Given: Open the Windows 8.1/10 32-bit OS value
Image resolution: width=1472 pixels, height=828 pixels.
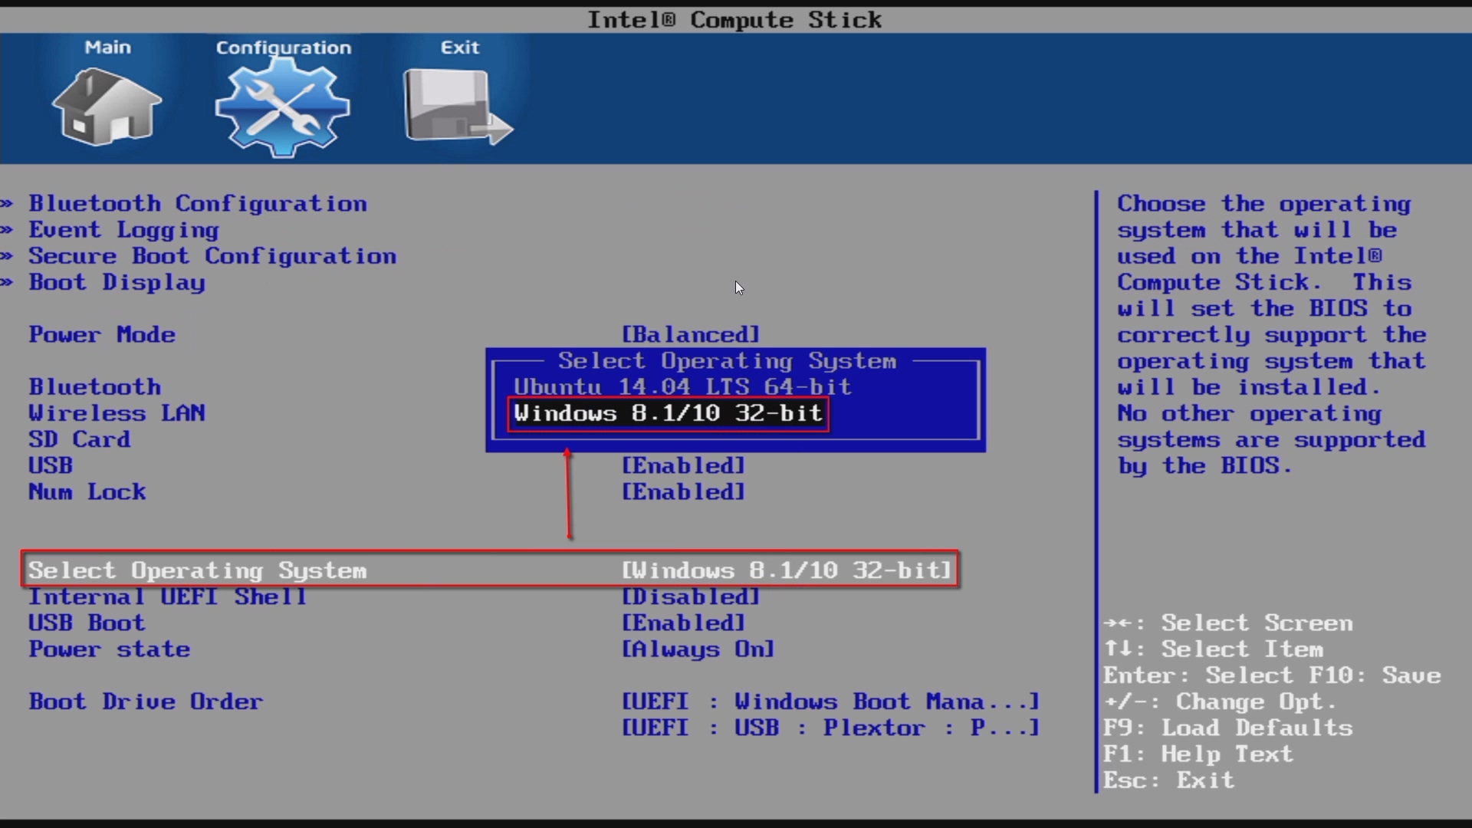Looking at the screenshot, I should point(786,570).
